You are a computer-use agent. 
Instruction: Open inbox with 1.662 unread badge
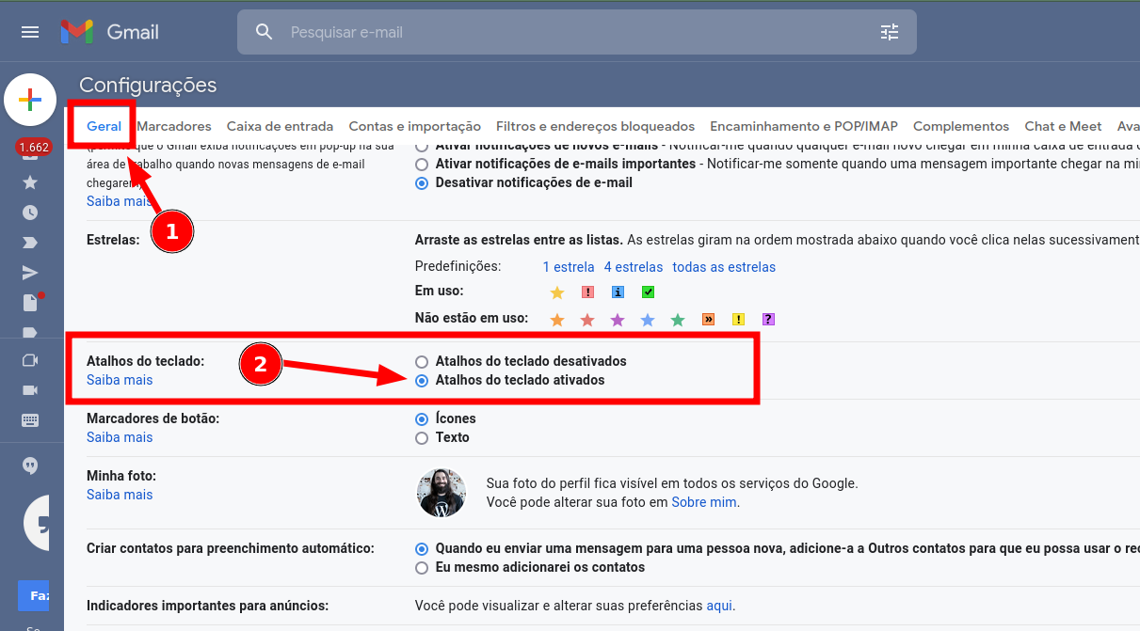pyautogui.click(x=32, y=148)
